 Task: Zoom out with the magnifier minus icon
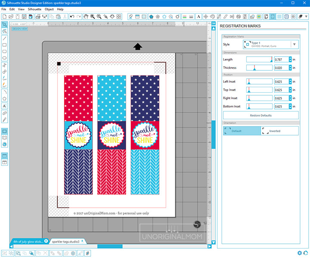click(99, 17)
